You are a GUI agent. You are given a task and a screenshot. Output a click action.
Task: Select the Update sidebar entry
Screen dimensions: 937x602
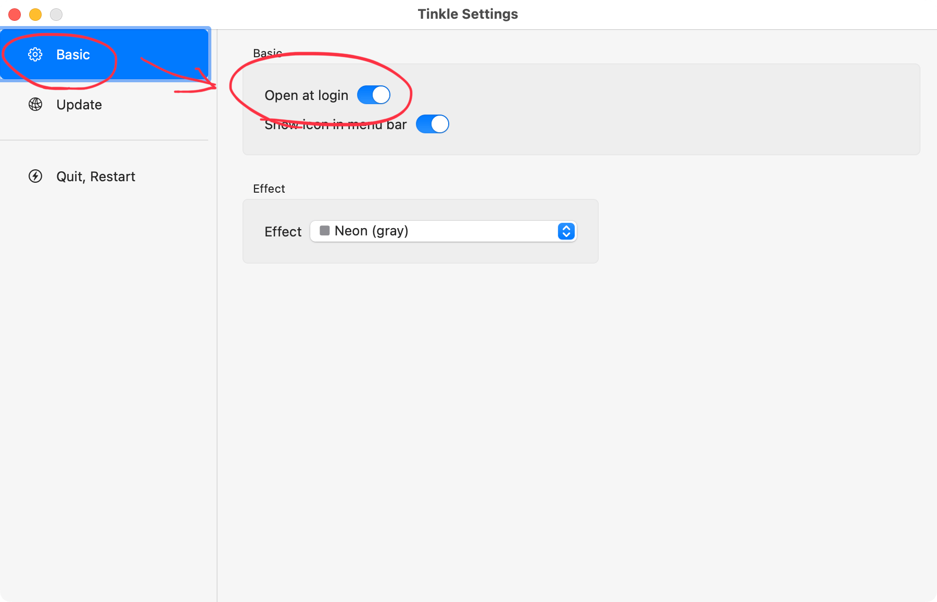pyautogui.click(x=79, y=104)
